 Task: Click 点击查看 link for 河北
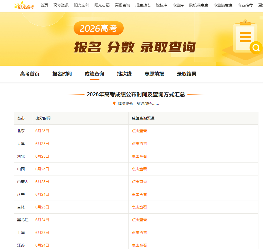[139, 156]
